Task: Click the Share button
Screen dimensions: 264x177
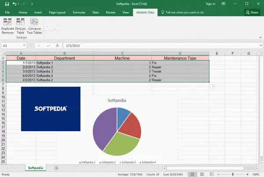Action: point(252,12)
